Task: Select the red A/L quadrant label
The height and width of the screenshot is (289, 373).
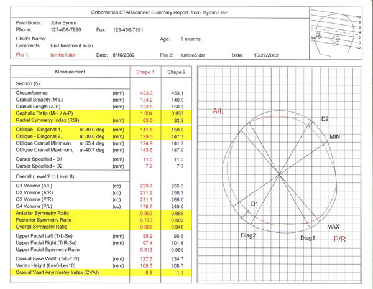Action: coord(219,111)
